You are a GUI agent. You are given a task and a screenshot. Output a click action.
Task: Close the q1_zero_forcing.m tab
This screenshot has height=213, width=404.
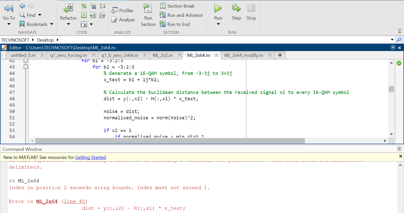94,55
